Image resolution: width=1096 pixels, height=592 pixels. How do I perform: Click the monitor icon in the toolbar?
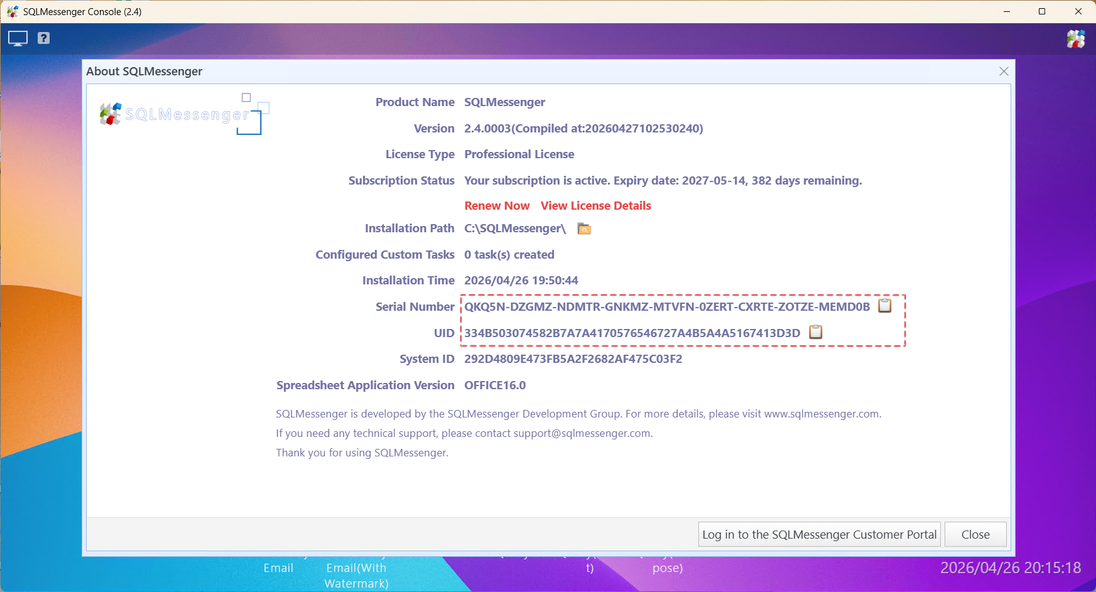[17, 38]
